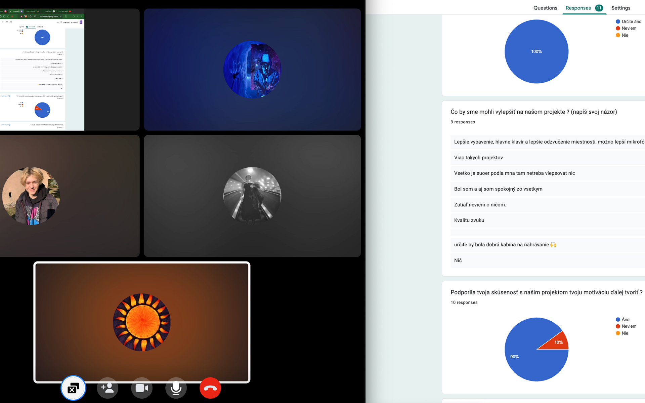Select the blue avatar participant tile
Screen dimensions: 645x403
click(x=252, y=70)
